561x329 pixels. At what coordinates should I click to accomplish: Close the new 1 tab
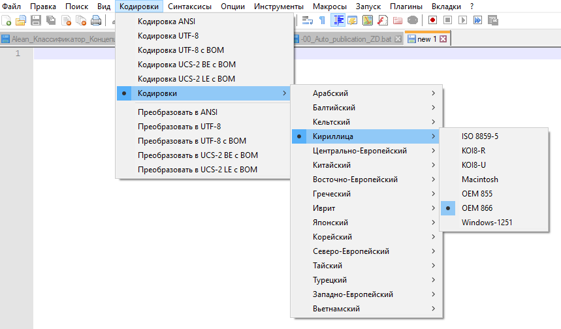(x=443, y=39)
